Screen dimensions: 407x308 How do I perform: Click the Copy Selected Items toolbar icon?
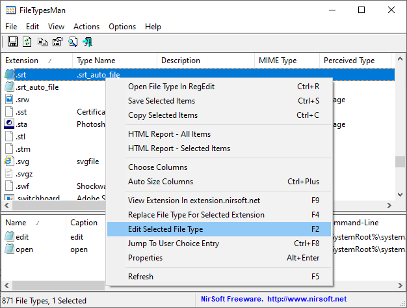click(42, 42)
